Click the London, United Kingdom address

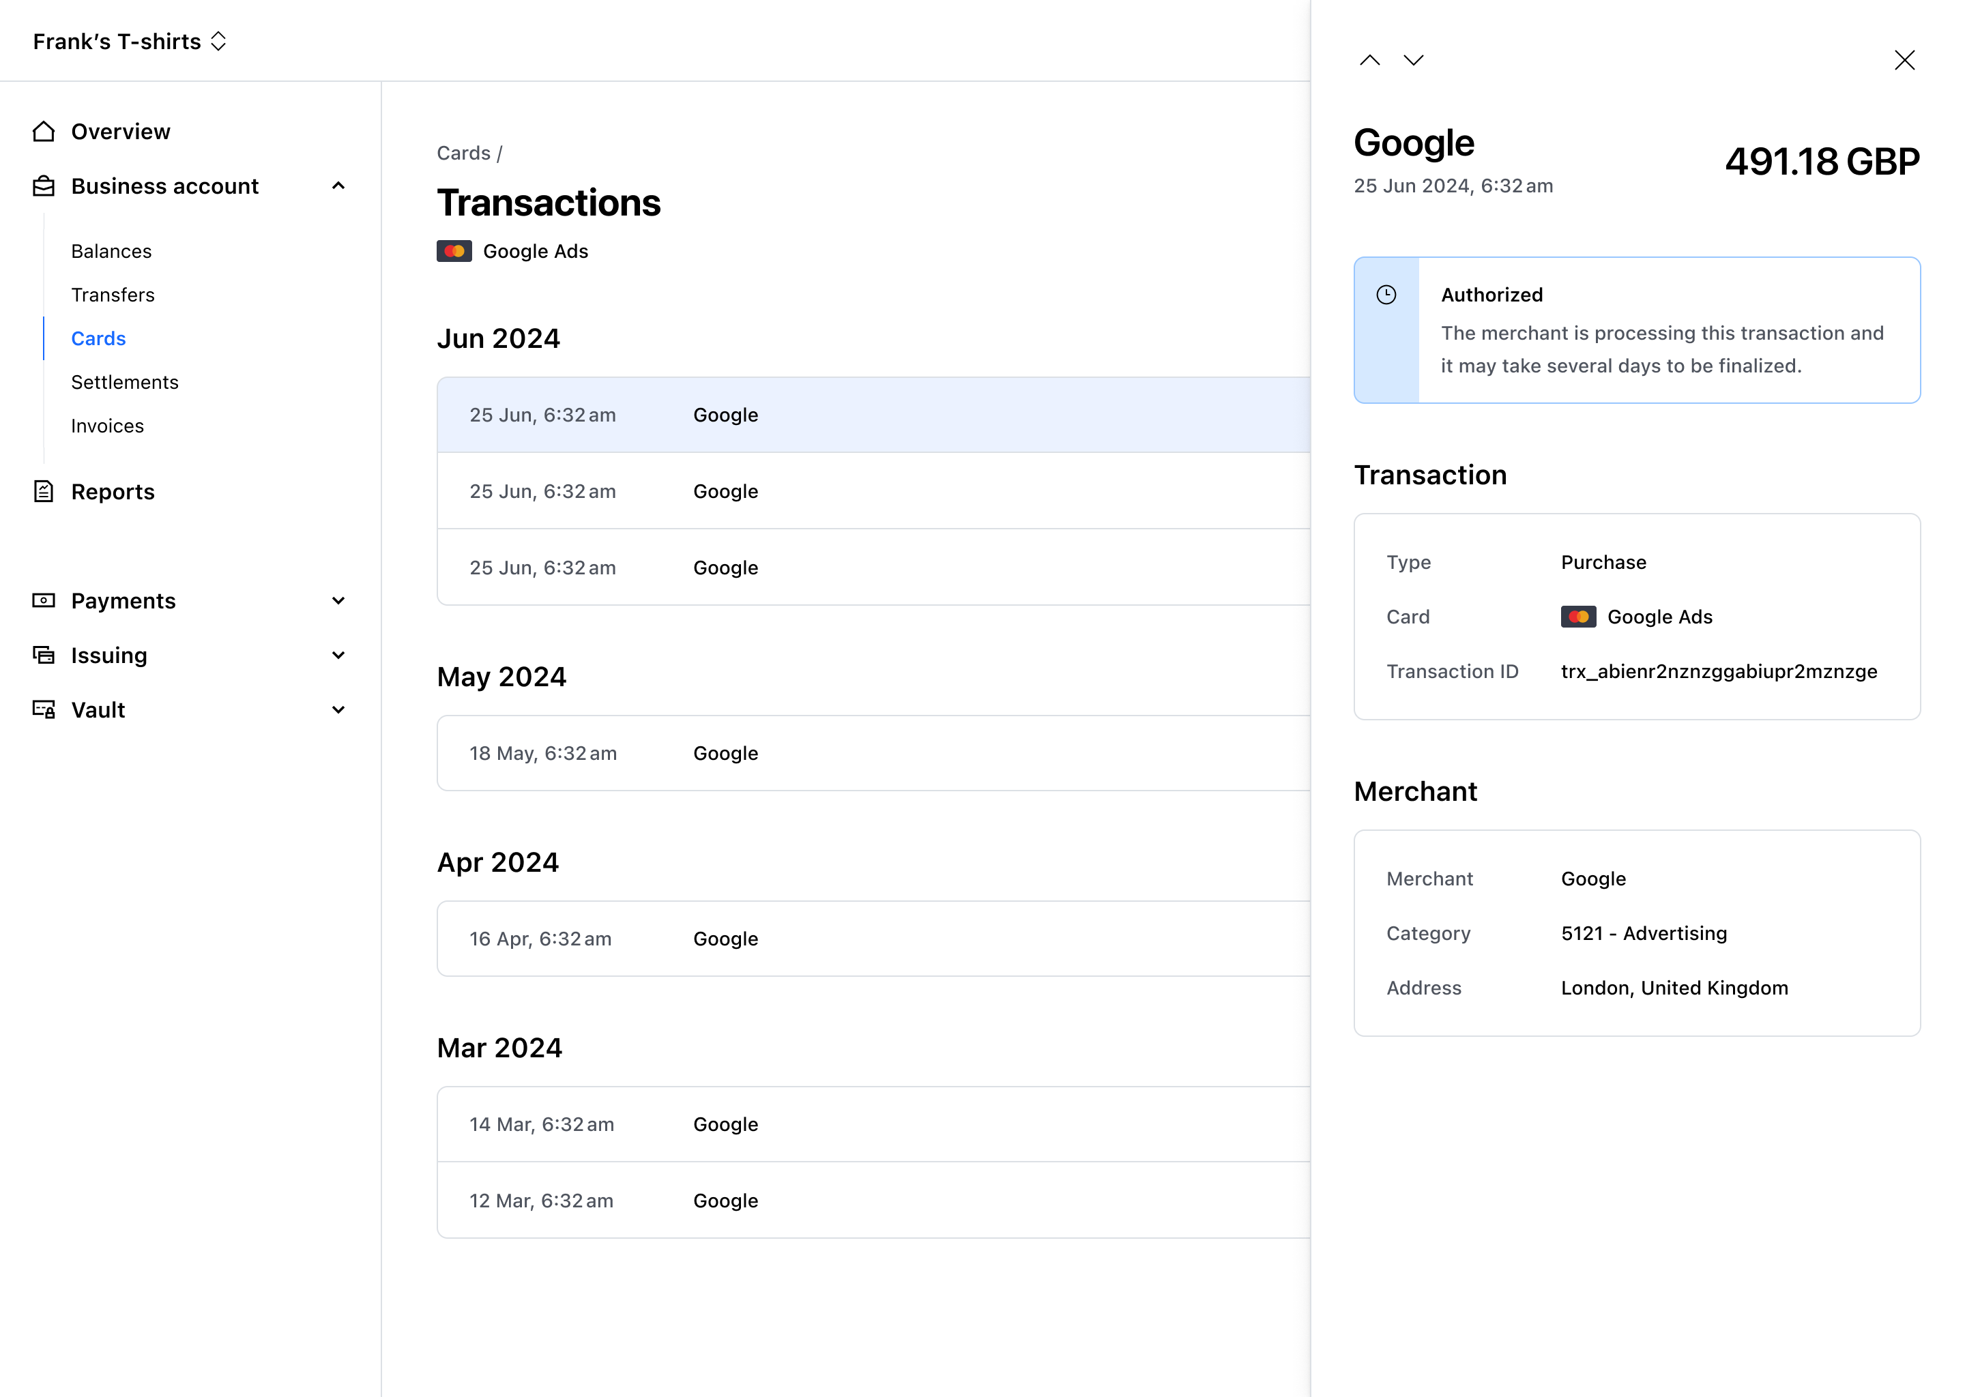(1674, 988)
